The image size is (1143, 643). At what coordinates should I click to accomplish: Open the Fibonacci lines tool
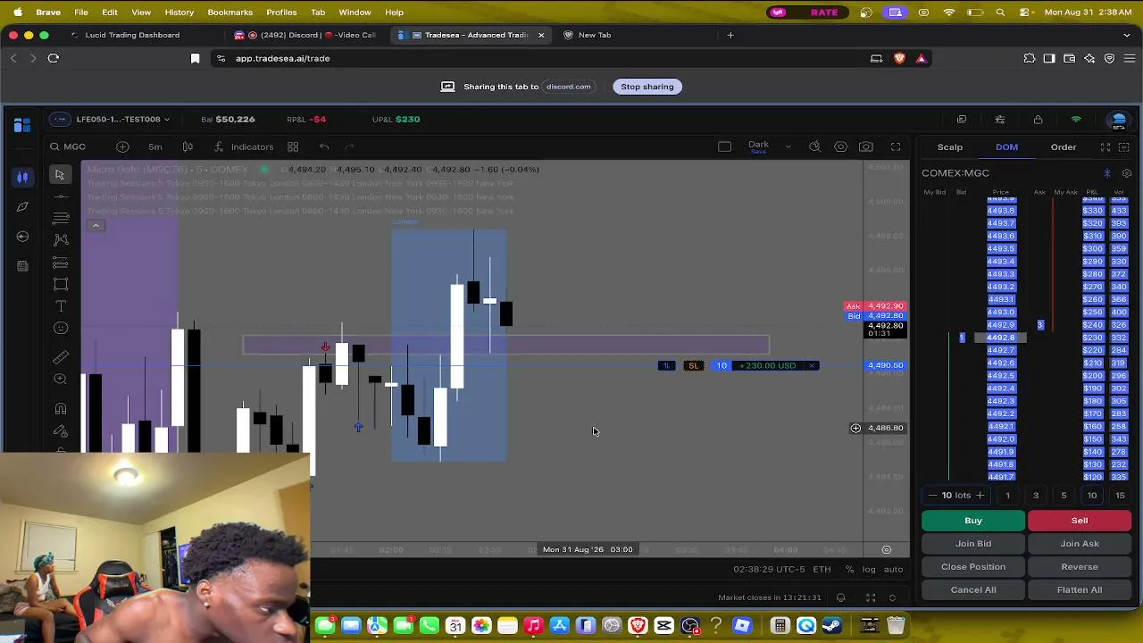(61, 218)
